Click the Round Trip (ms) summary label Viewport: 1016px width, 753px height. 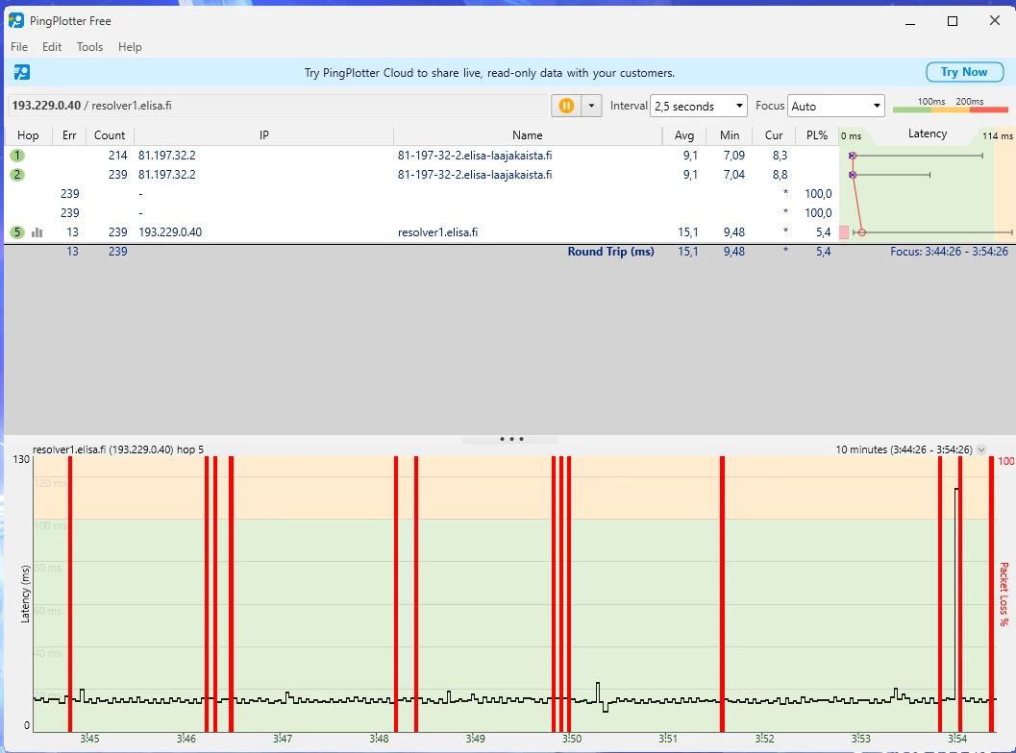tap(610, 252)
